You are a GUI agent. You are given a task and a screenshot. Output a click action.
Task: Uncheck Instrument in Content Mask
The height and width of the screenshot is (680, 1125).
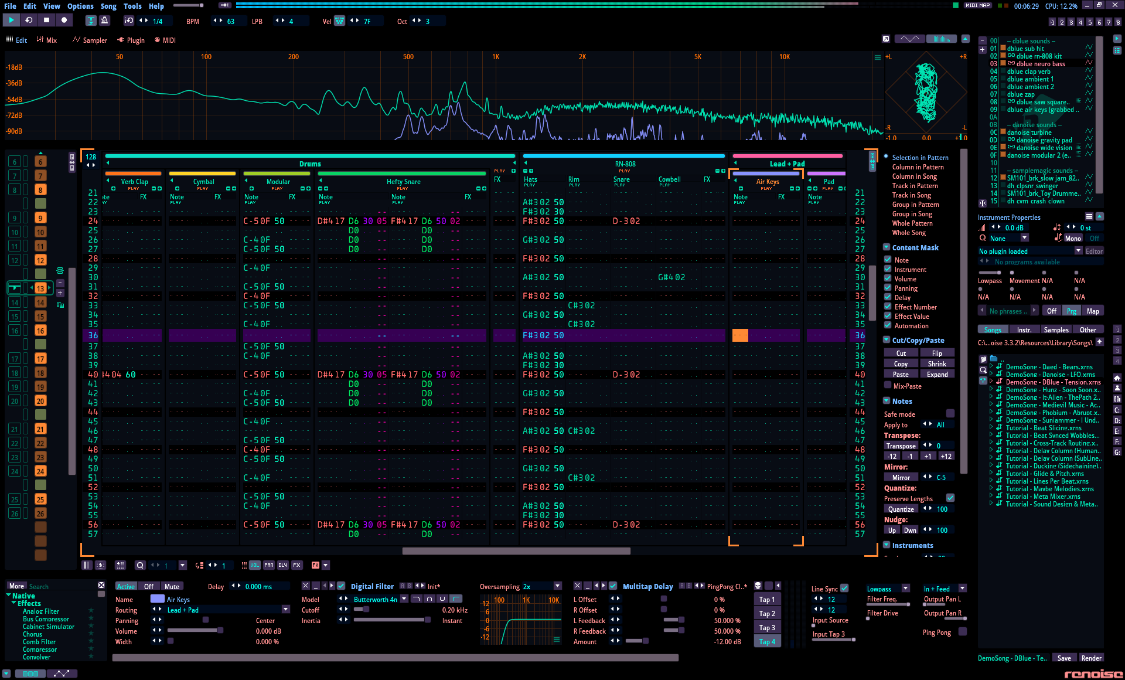click(x=888, y=269)
